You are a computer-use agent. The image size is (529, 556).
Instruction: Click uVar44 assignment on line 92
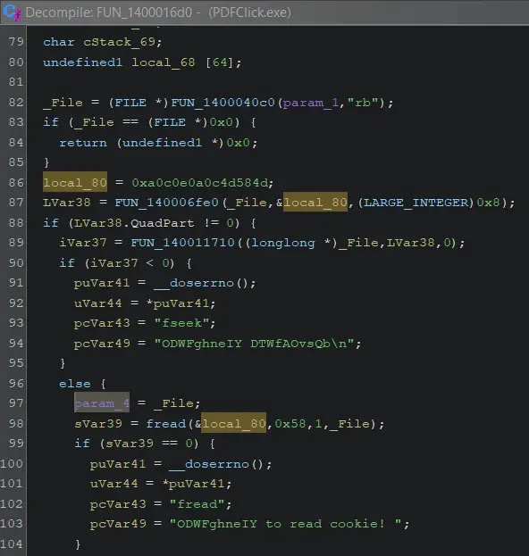[x=97, y=303]
